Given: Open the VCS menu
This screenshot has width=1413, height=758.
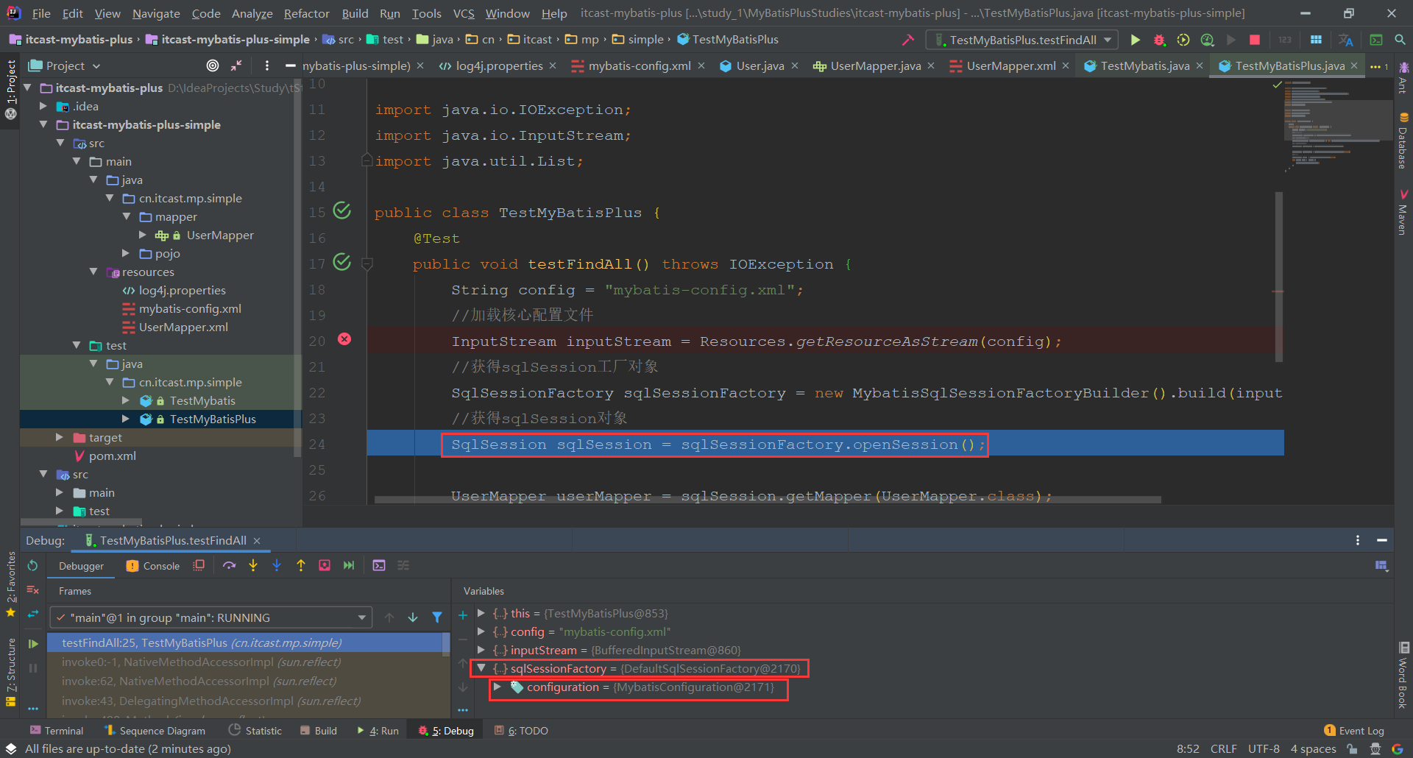Looking at the screenshot, I should click(x=464, y=13).
